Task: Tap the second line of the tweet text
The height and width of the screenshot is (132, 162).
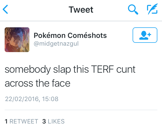Action: coord(37,83)
